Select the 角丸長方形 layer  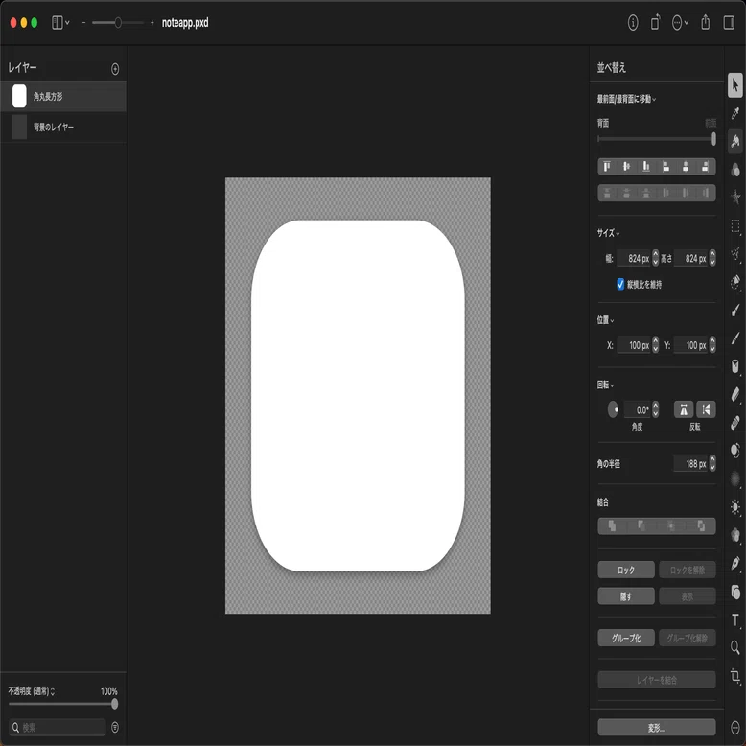click(63, 97)
